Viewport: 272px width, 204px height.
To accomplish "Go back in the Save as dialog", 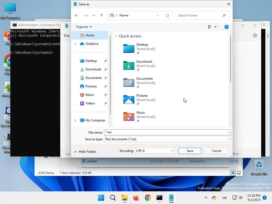I will pos(76,15).
